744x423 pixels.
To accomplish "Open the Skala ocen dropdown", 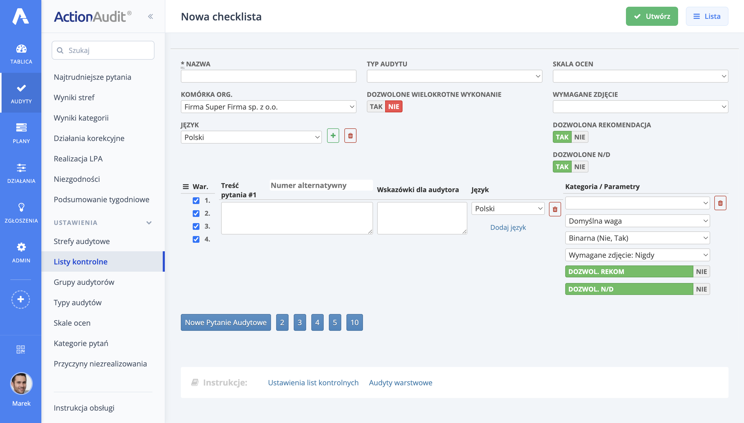I will point(640,76).
